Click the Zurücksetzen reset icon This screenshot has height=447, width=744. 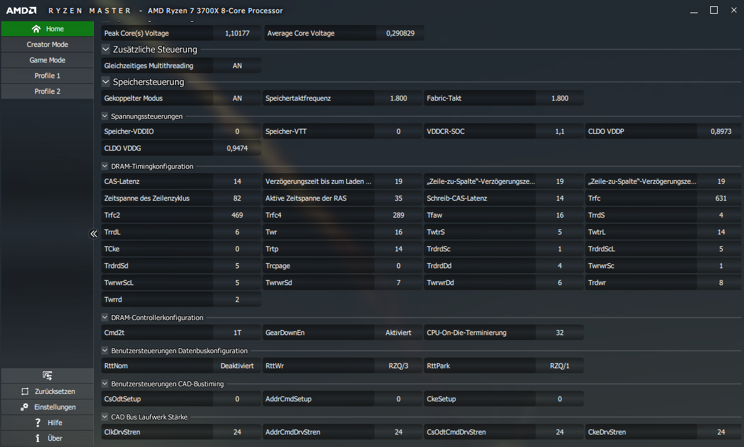click(25, 391)
